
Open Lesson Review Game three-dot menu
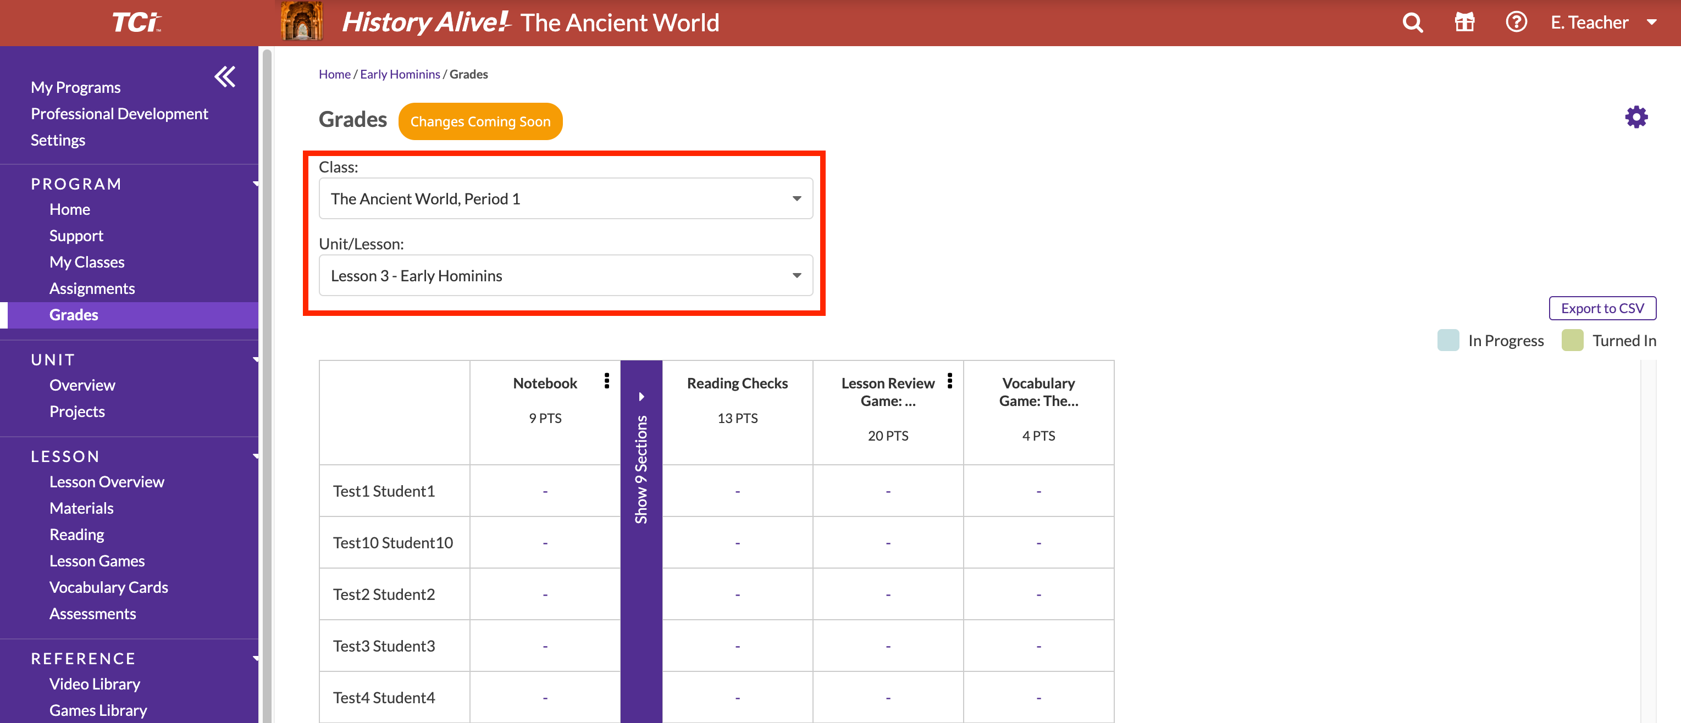(949, 381)
